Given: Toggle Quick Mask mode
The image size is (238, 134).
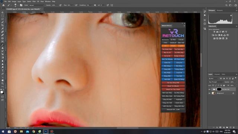Looking at the screenshot, I should (3, 97).
